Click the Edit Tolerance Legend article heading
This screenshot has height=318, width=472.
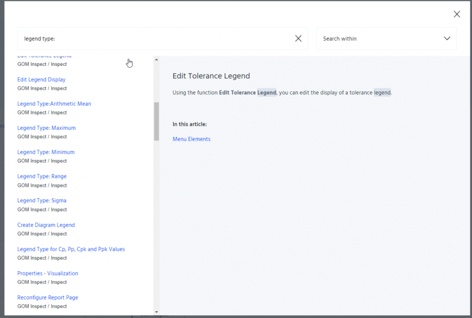click(211, 76)
